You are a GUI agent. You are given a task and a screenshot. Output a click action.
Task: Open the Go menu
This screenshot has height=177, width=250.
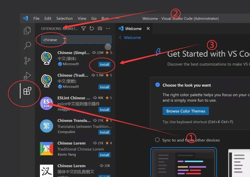pos(94,19)
